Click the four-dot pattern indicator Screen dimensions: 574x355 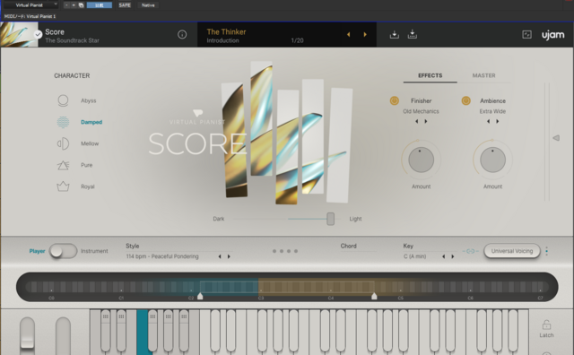tap(285, 251)
